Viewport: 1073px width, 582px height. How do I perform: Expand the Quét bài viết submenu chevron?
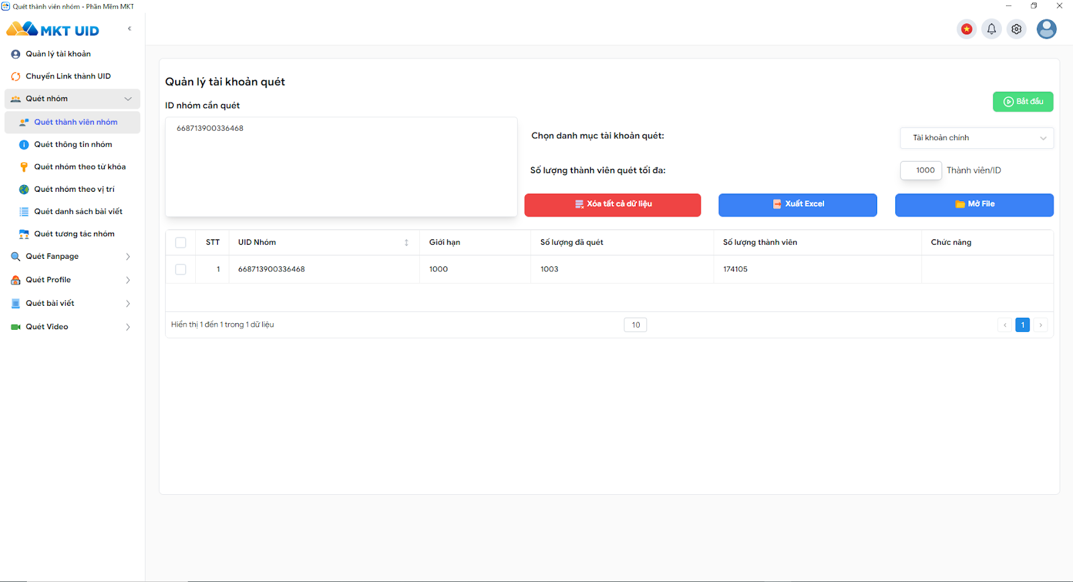[x=128, y=304]
